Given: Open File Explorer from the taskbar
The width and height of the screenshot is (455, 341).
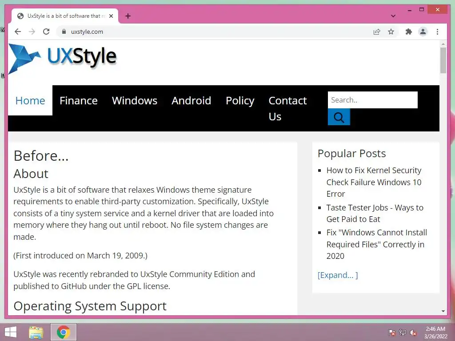Looking at the screenshot, I should click(36, 332).
